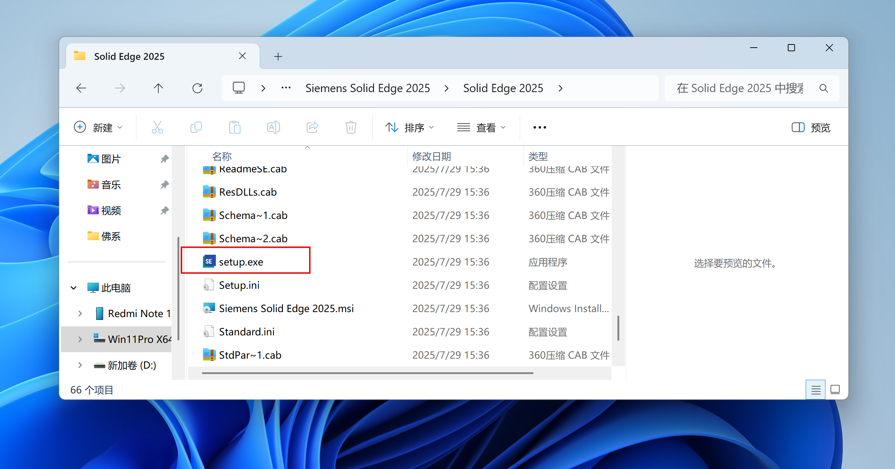Click the Copy icon in toolbar
The image size is (895, 469).
click(x=196, y=127)
